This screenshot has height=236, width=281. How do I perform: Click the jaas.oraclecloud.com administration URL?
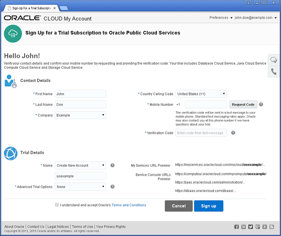pyautogui.click(x=210, y=182)
